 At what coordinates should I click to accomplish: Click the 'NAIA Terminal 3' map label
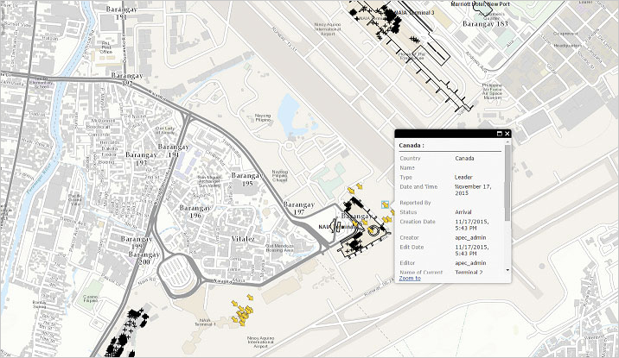414,13
